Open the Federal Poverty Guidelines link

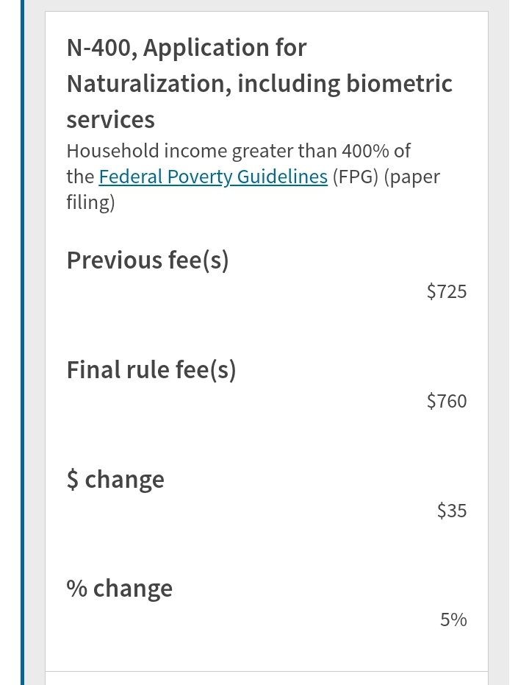[213, 177]
